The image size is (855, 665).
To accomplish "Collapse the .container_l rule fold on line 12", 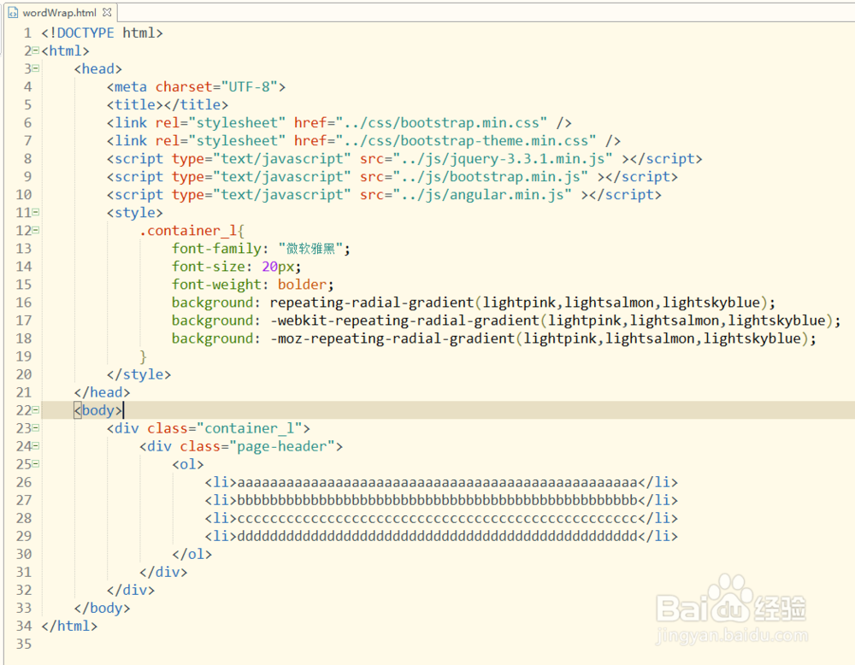I will click(x=35, y=230).
